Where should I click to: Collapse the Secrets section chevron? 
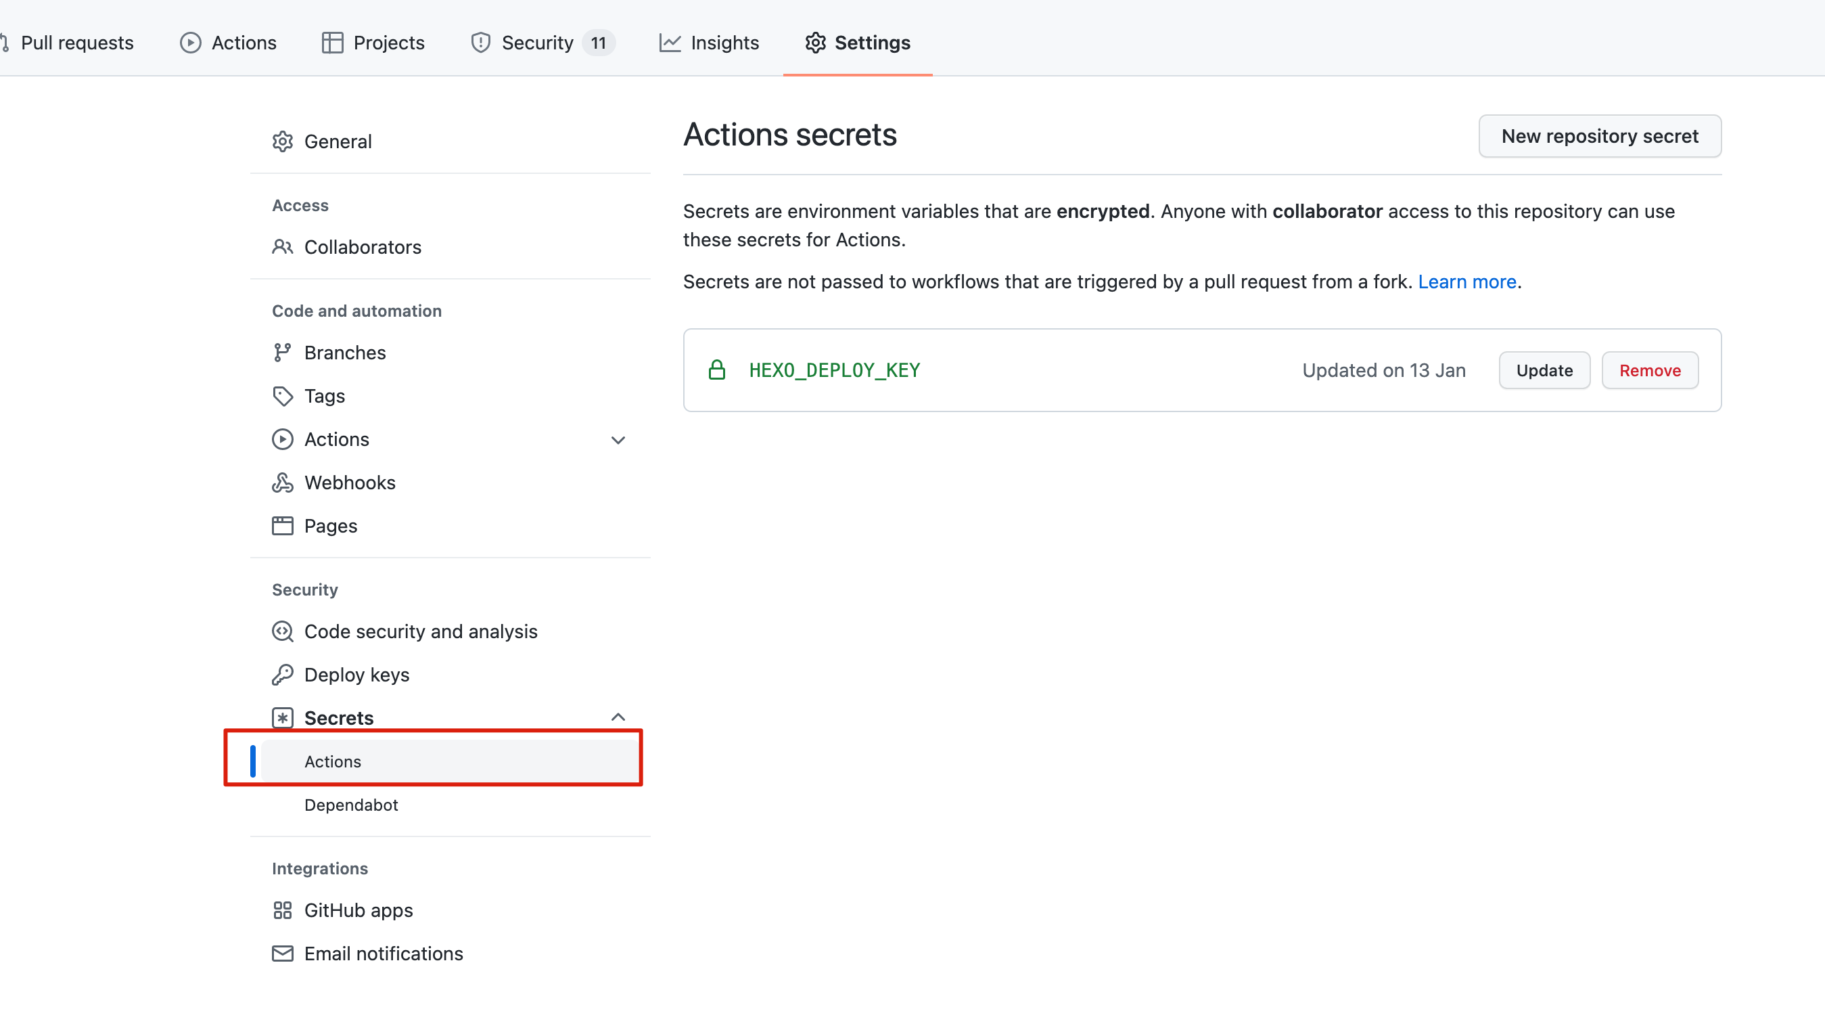(618, 717)
